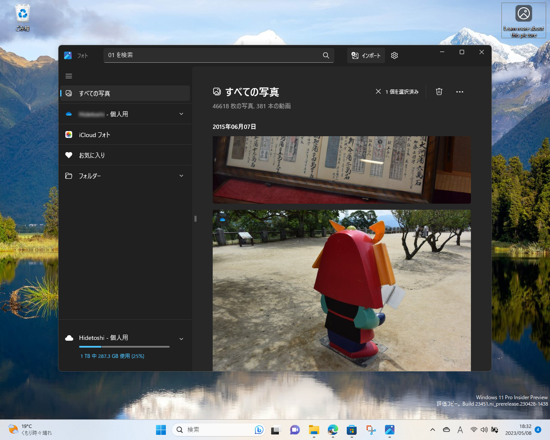Select お気に入り with the heart icon

(x=92, y=155)
